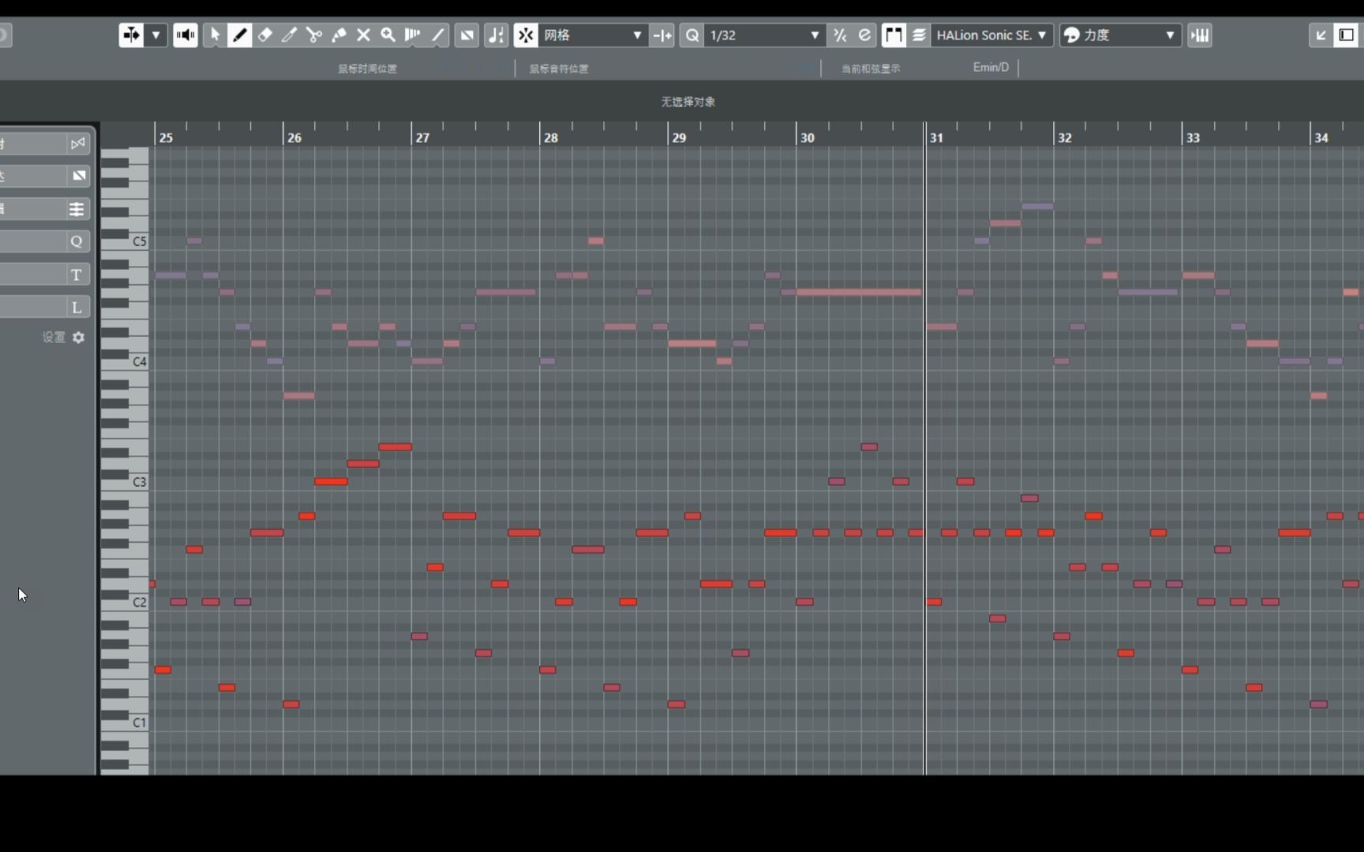Click the C1 piano key
The image size is (1364, 852).
click(x=139, y=723)
